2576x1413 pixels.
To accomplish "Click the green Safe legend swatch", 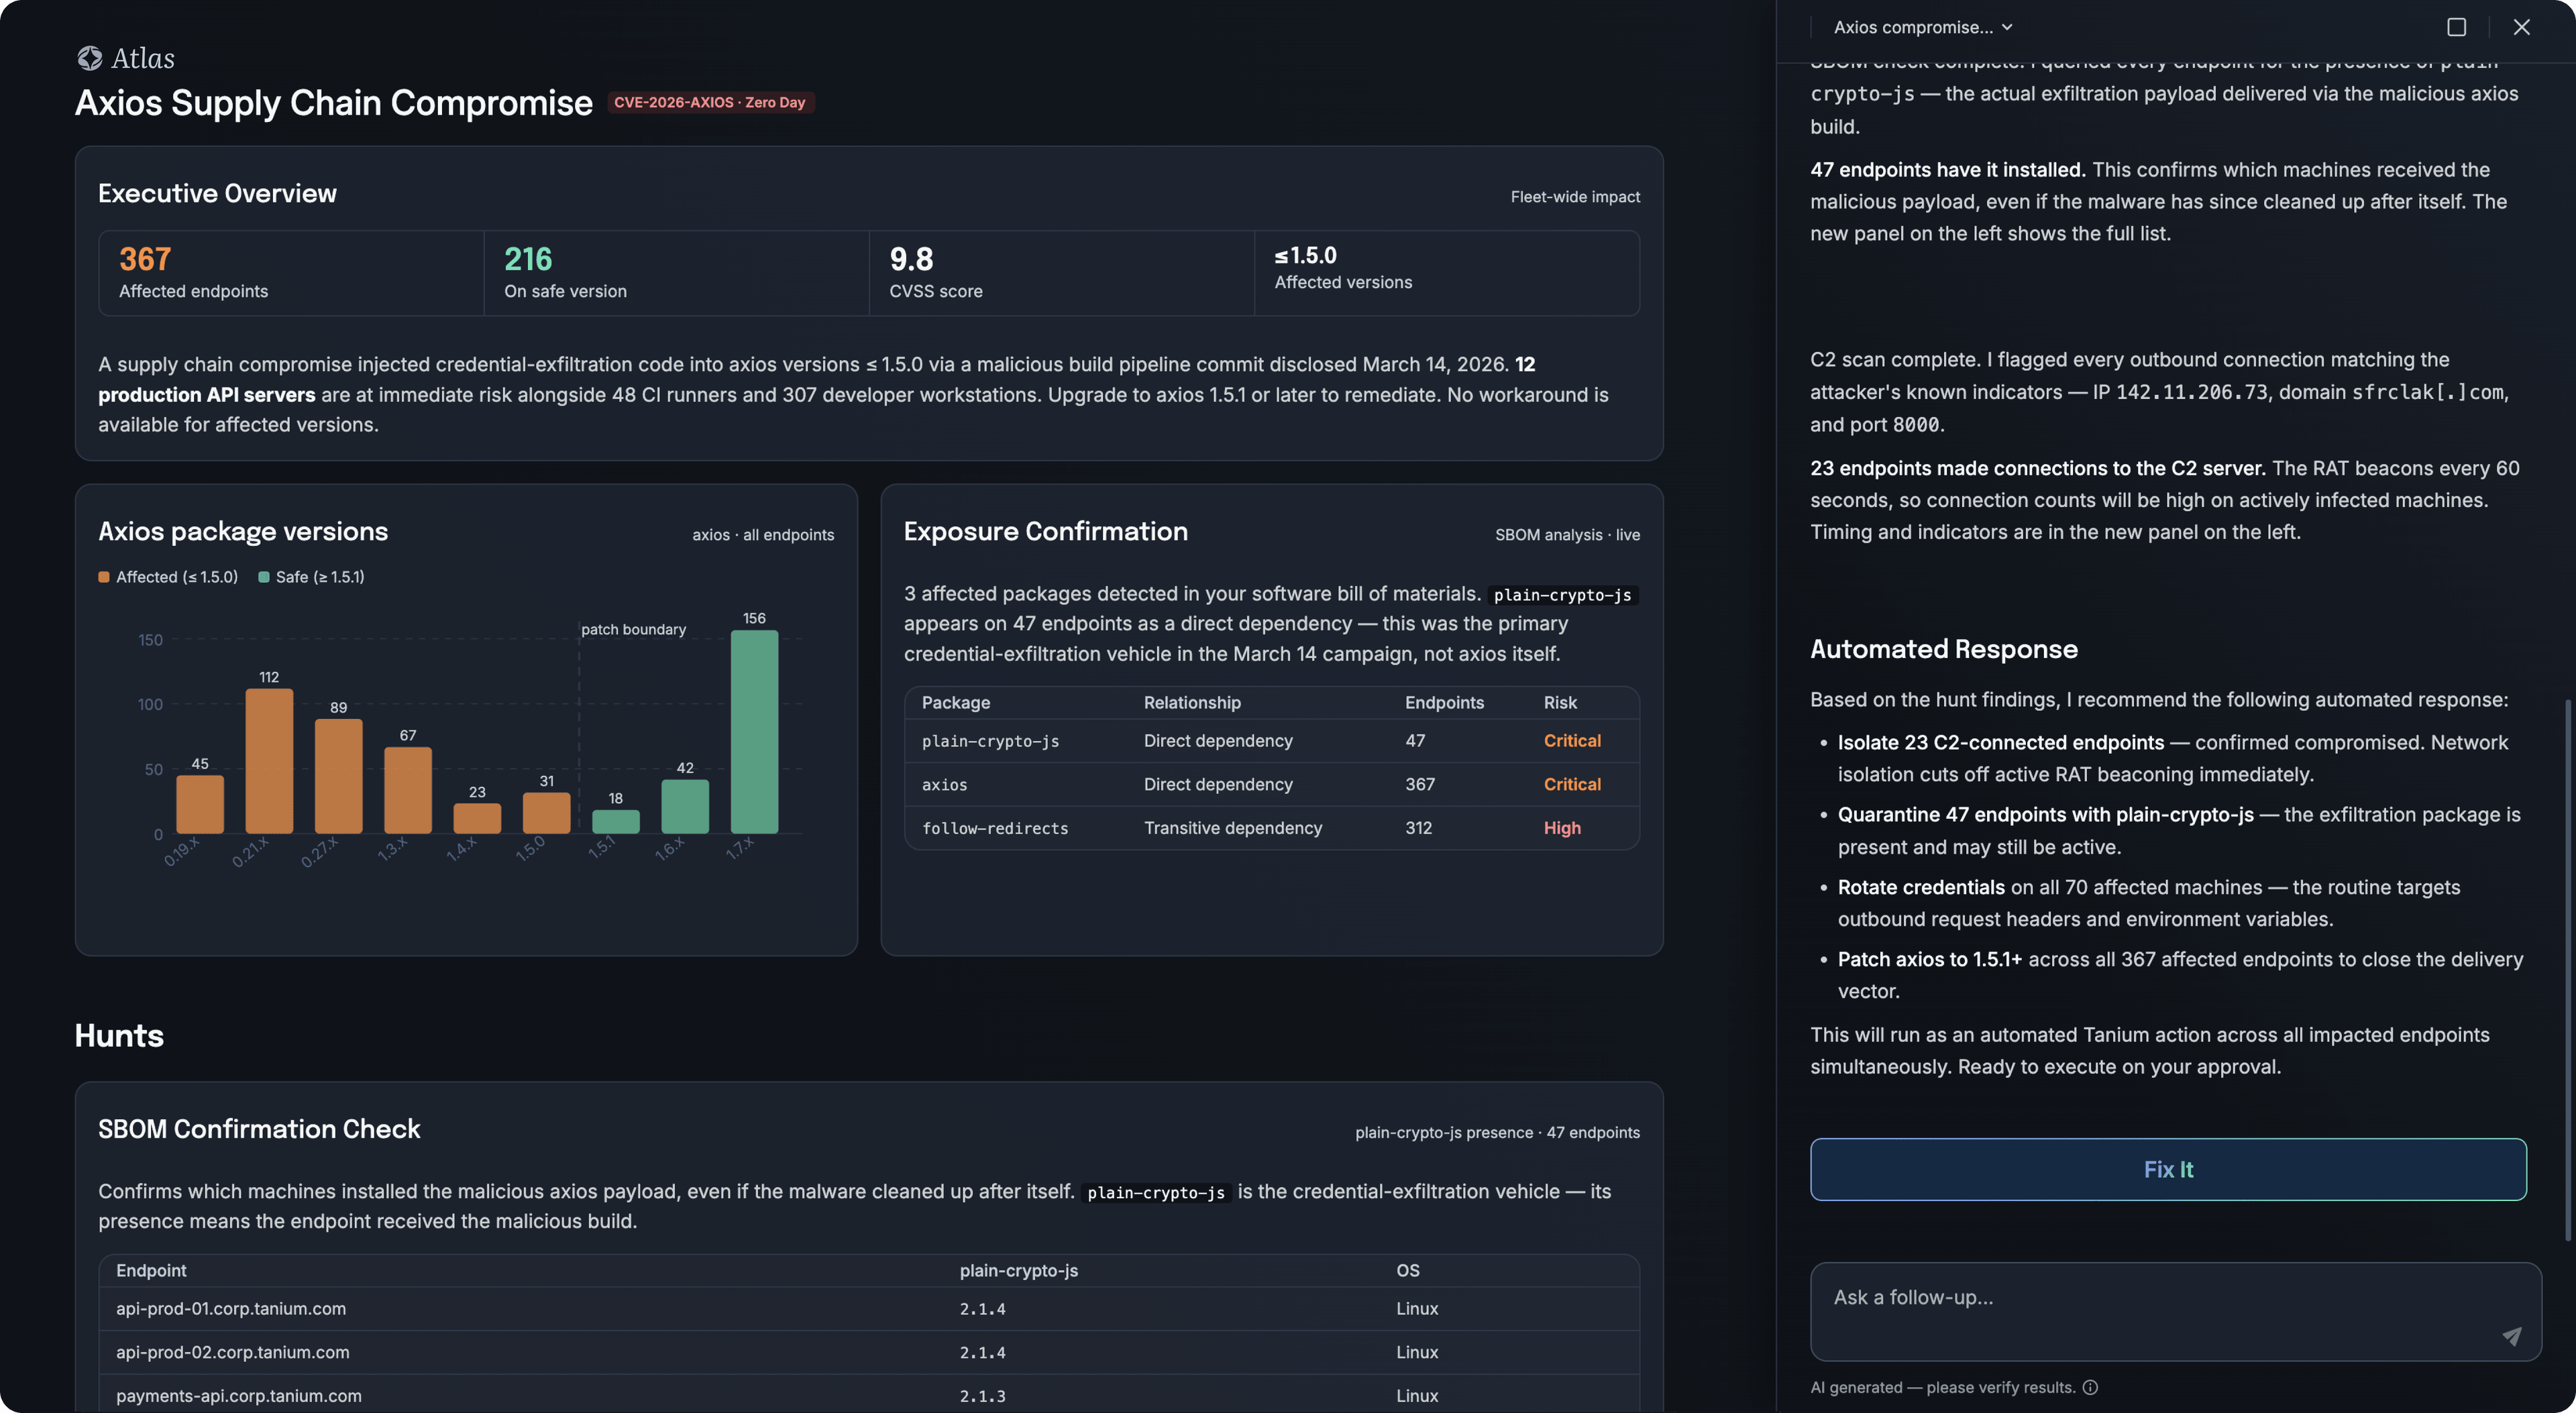I will click(264, 577).
